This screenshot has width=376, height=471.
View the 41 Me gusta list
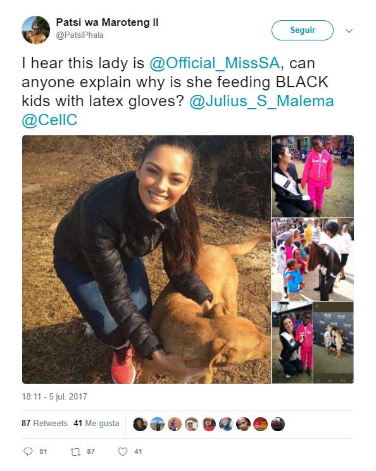pyautogui.click(x=96, y=423)
